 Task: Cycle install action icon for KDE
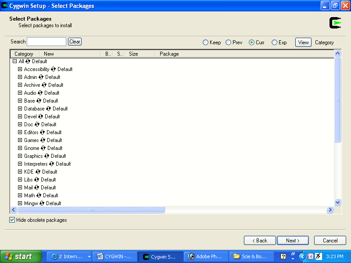click(38, 172)
